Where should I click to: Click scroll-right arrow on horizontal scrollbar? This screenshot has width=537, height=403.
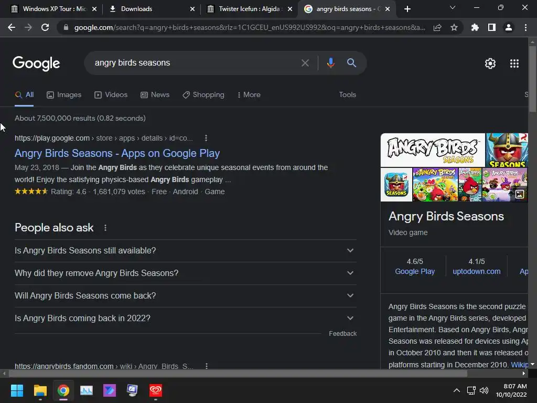[x=524, y=373]
